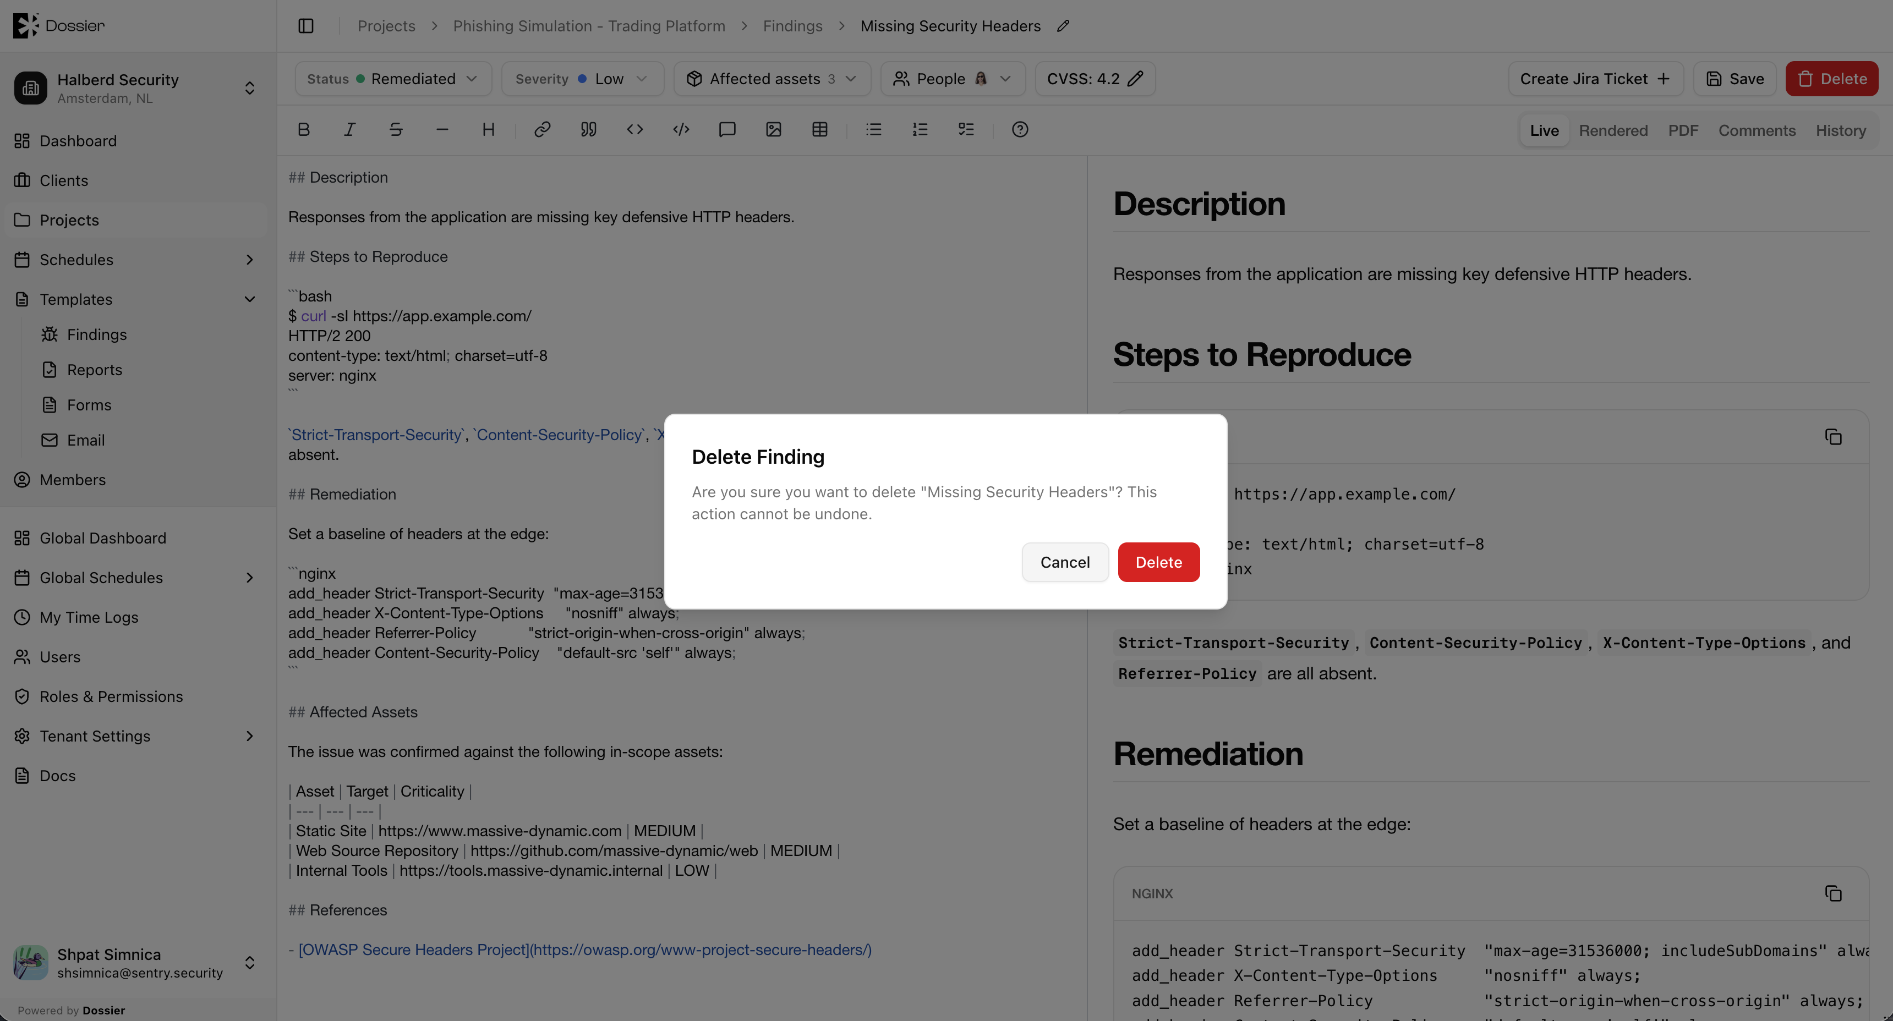Insert inline code
This screenshot has width=1893, height=1021.
(635, 129)
